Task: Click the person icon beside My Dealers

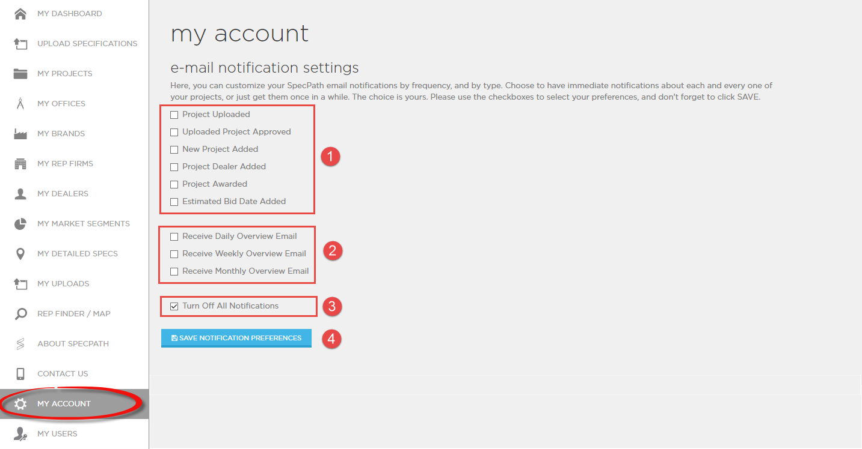Action: 20,193
